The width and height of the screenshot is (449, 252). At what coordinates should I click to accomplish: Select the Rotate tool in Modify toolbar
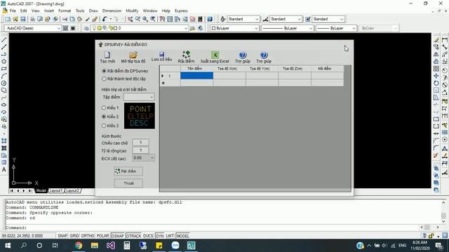(x=436, y=83)
